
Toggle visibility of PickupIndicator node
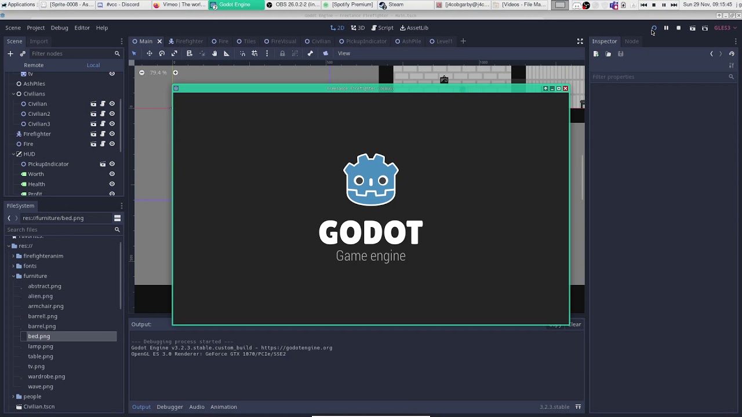112,164
